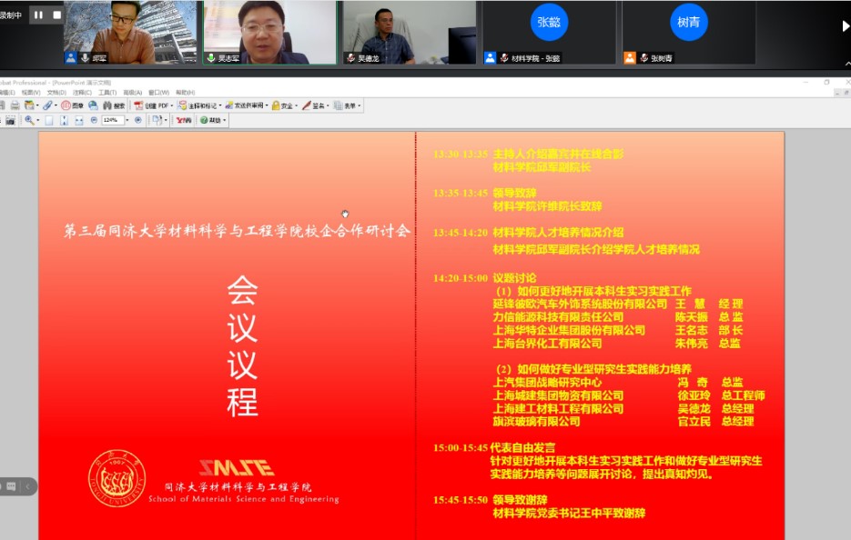This screenshot has height=540, width=851.
Task: Click the zoom in plus button
Action: (138, 120)
